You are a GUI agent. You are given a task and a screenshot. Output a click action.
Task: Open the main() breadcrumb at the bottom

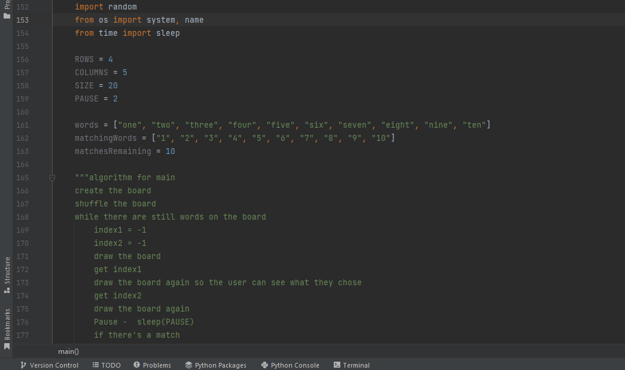tap(68, 351)
